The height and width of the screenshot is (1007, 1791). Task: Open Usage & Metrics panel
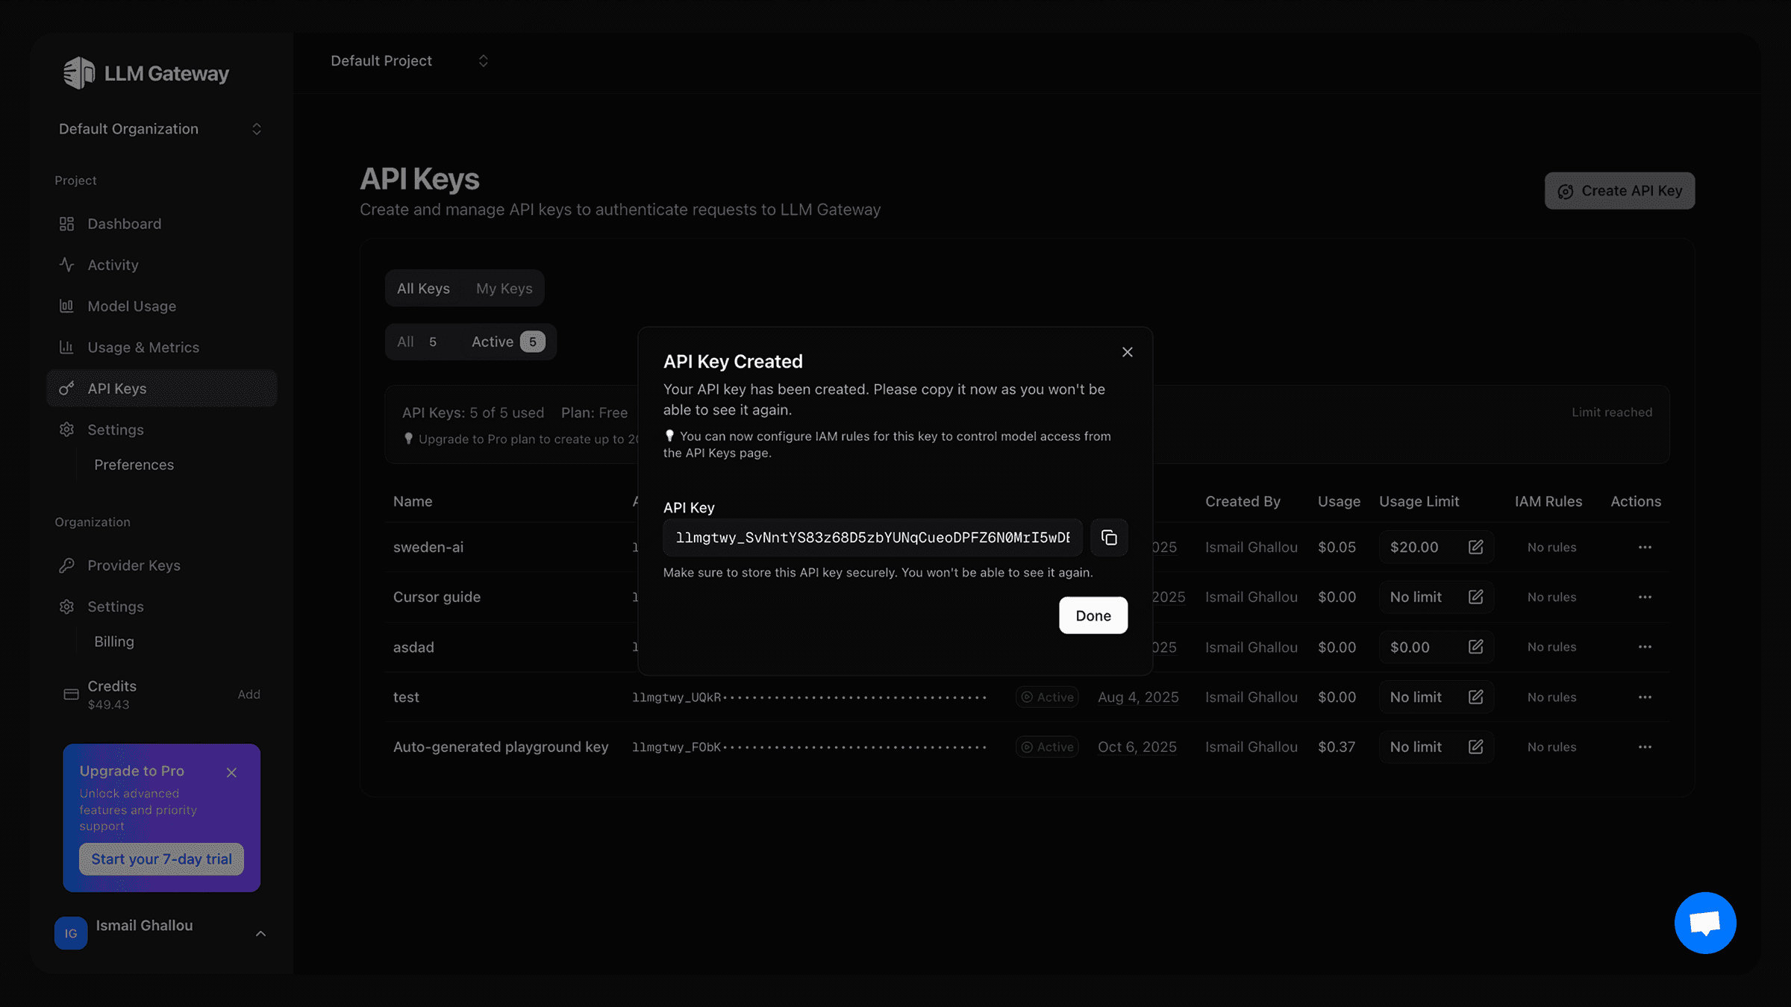point(142,347)
